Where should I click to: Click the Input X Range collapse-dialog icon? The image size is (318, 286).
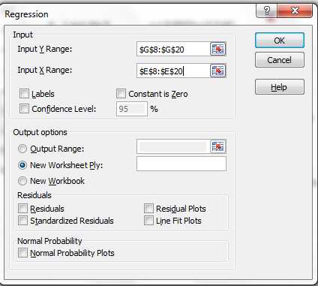[218, 71]
